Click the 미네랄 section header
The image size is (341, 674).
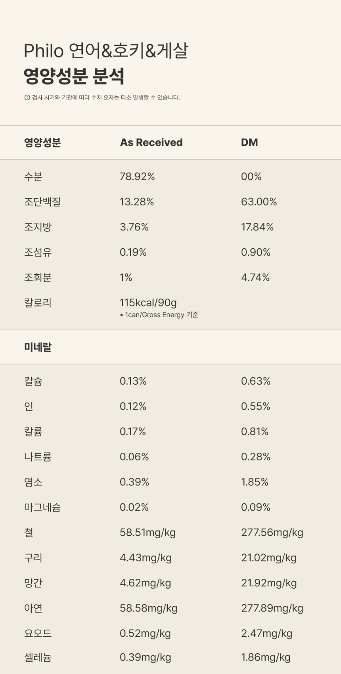(x=38, y=347)
